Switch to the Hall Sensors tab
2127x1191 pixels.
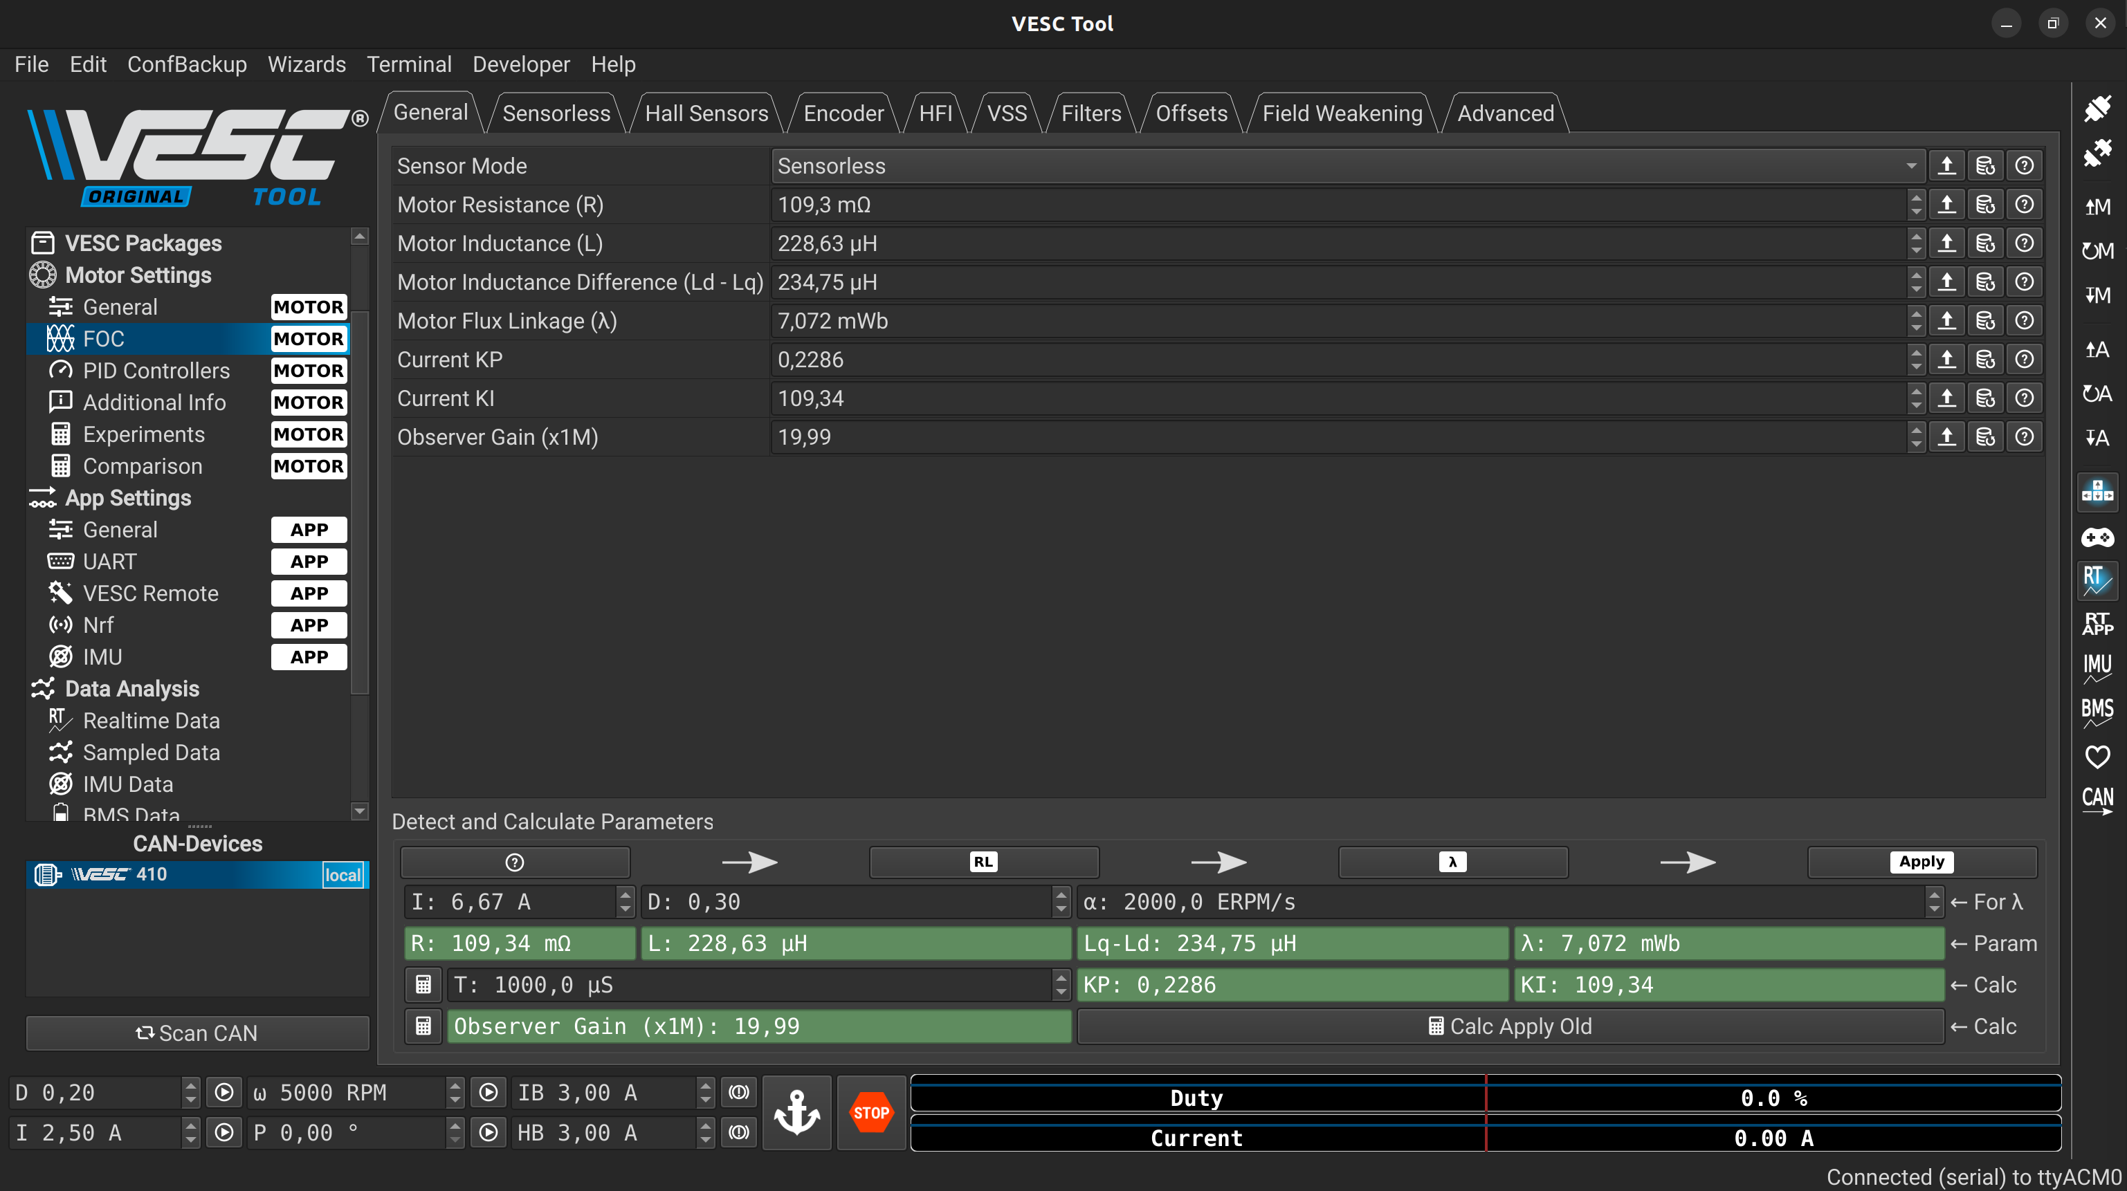706,113
